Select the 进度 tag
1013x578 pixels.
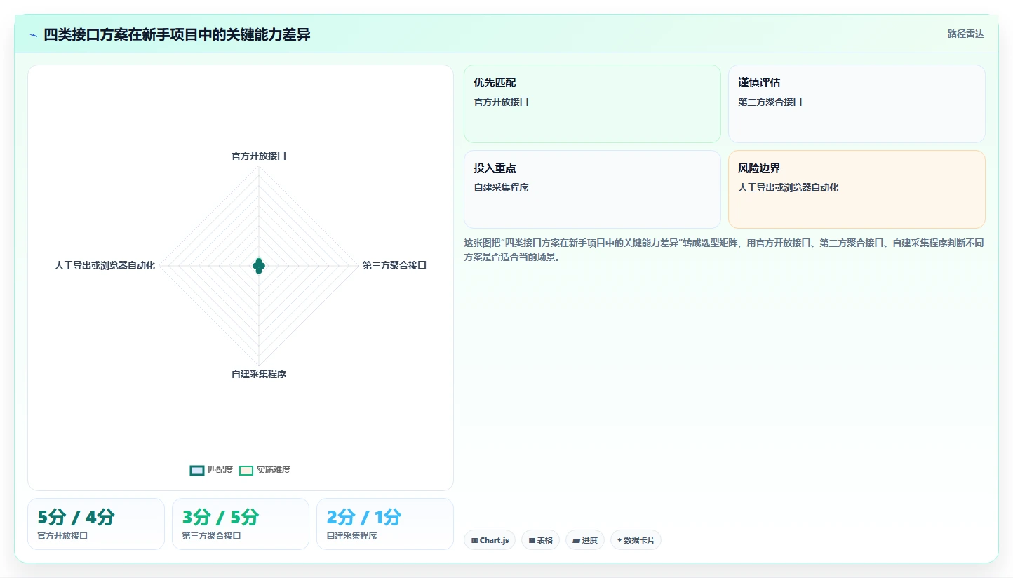coord(585,540)
